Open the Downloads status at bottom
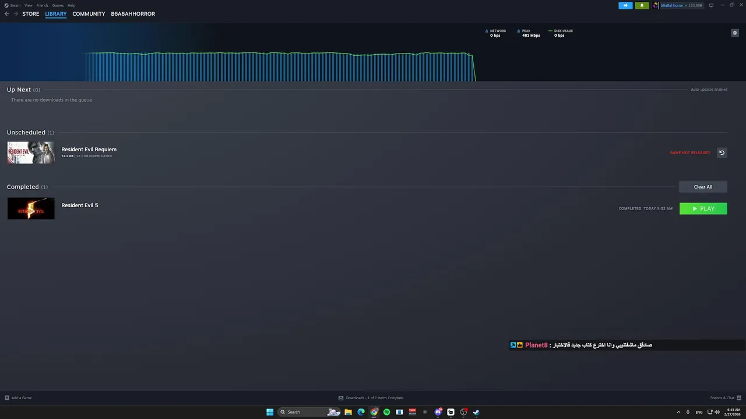746x419 pixels. point(371,398)
